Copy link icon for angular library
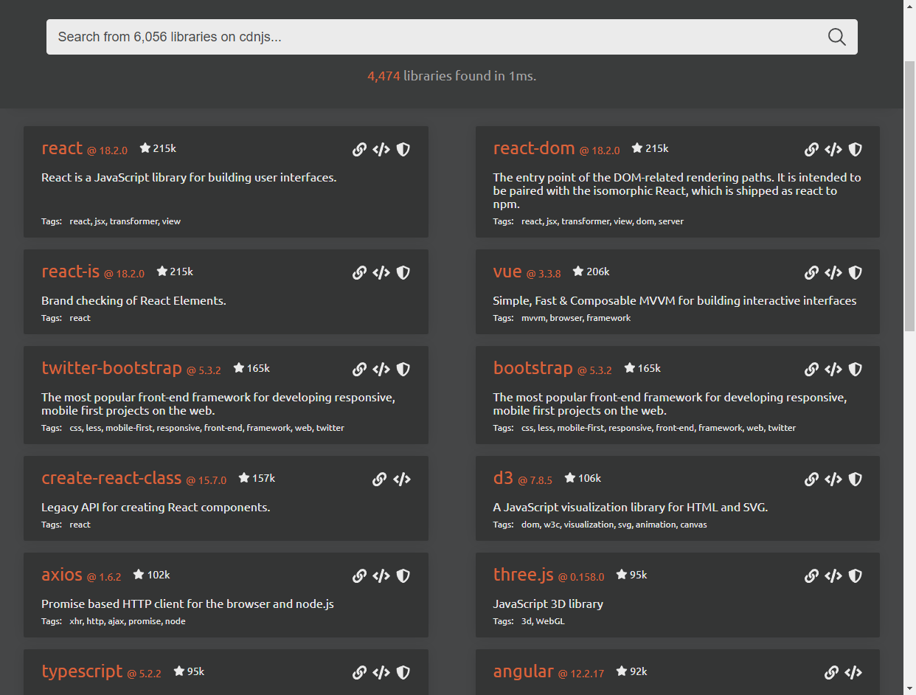 (831, 673)
